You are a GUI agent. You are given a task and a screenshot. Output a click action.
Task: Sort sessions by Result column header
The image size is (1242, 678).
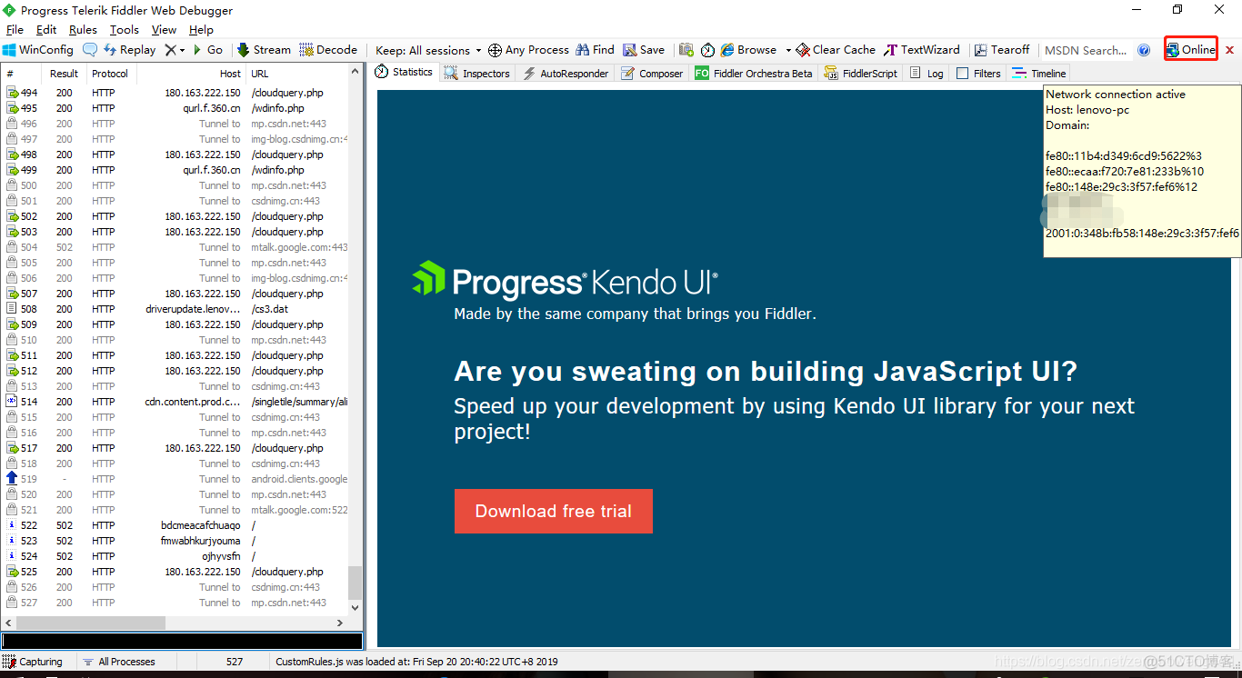[x=64, y=74]
